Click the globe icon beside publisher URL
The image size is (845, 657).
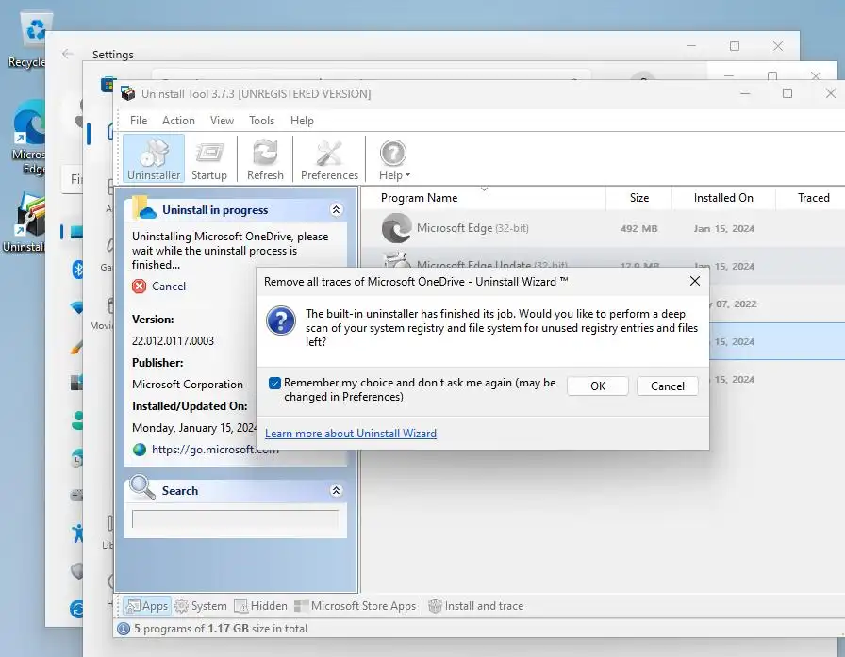click(140, 449)
